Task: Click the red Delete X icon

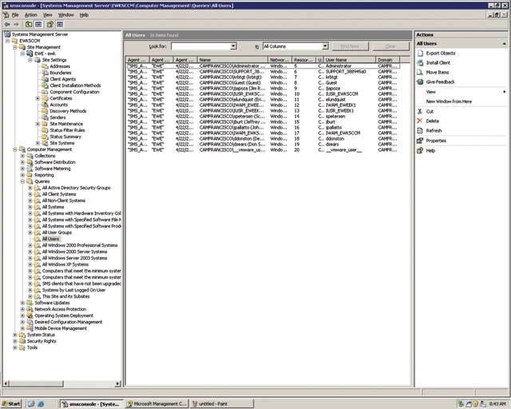Action: [x=420, y=121]
